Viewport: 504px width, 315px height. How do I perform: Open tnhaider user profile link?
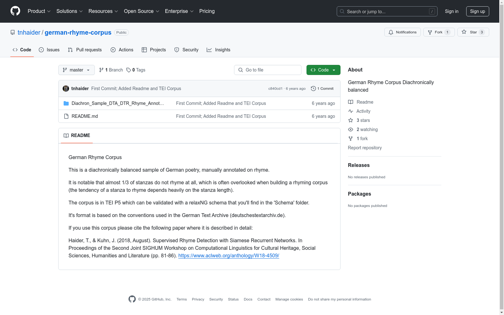(x=29, y=32)
